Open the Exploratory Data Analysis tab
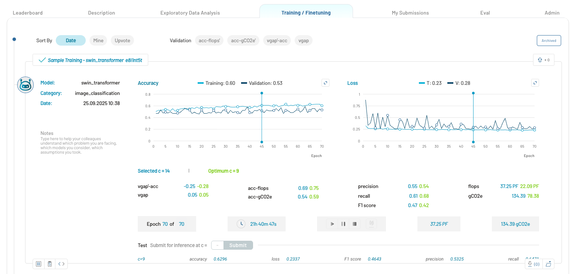Image resolution: width=572 pixels, height=274 pixels. (x=190, y=13)
